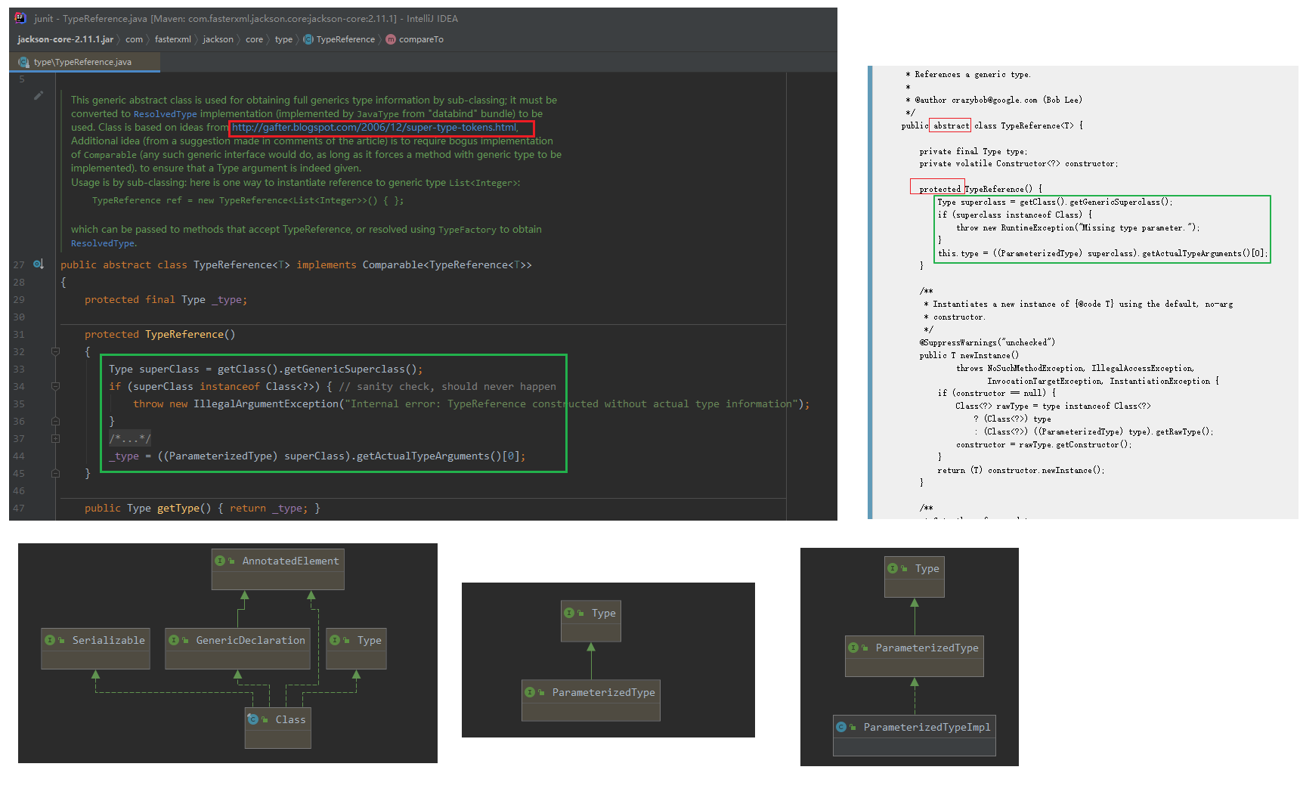
Task: Click the IntelliJ IDEA logo in title bar
Action: [x=20, y=18]
